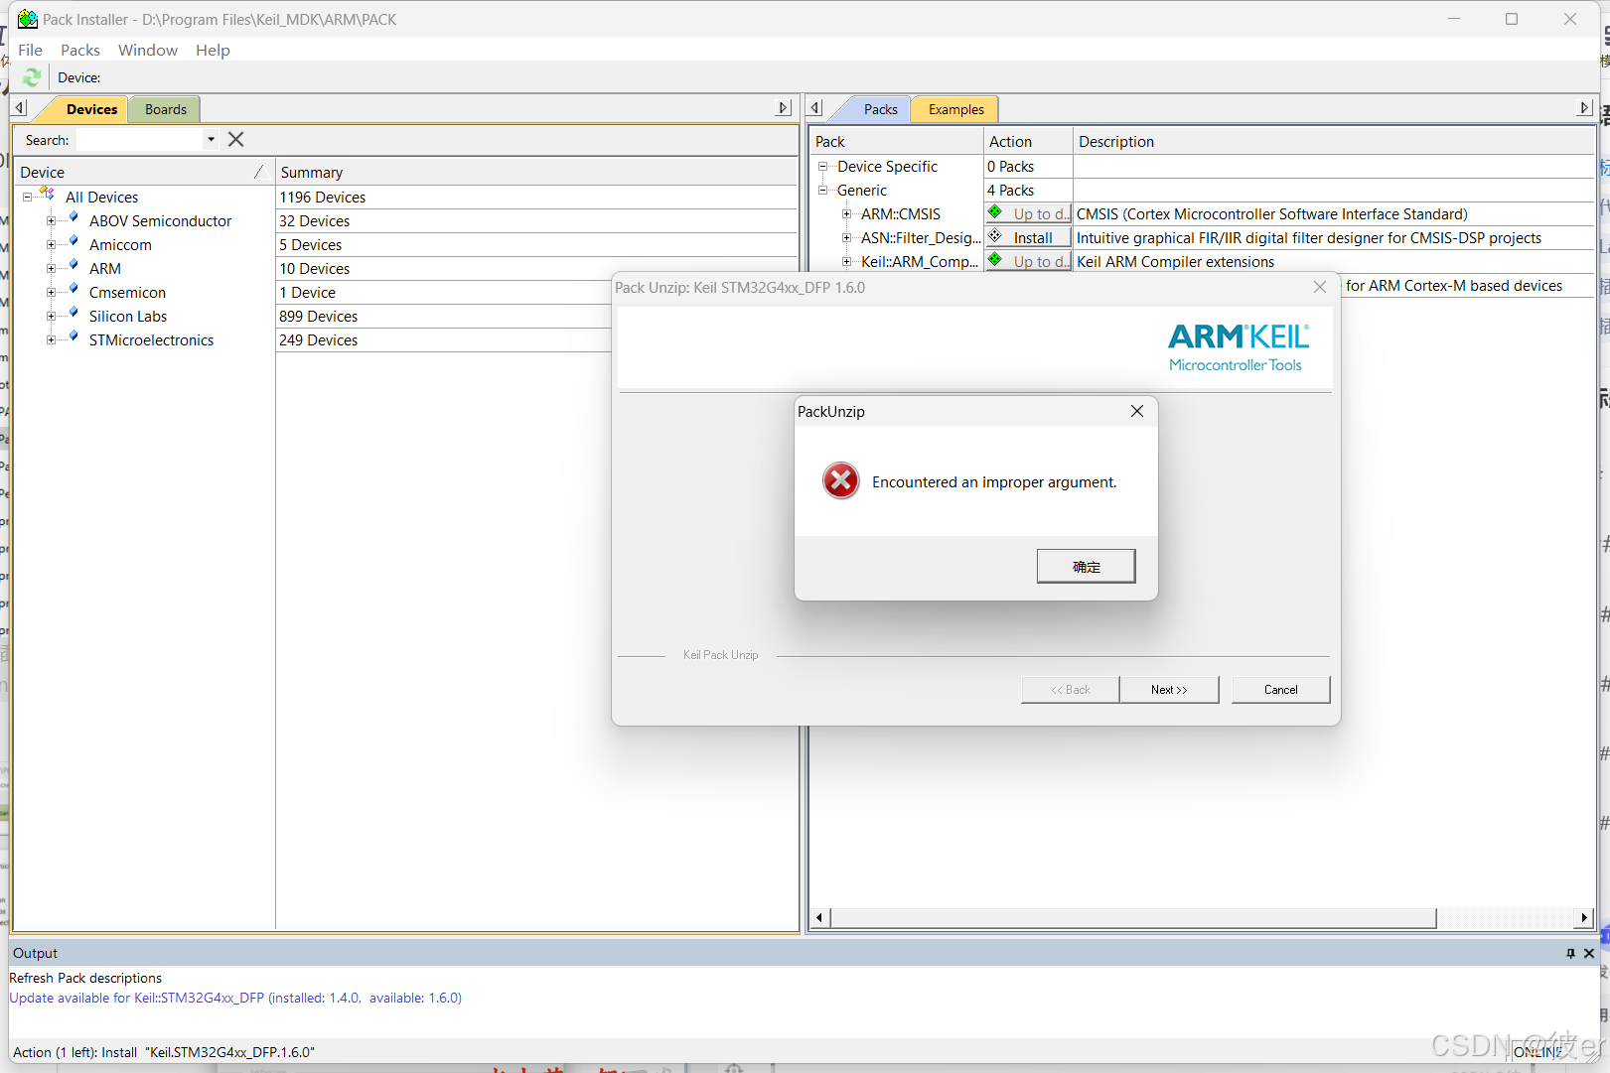Switch to the Devices tab

point(91,109)
